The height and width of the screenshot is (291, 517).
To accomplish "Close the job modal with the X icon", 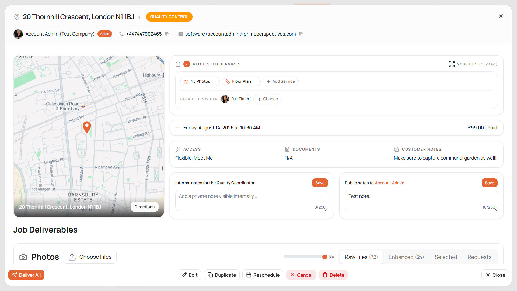I will [x=501, y=16].
